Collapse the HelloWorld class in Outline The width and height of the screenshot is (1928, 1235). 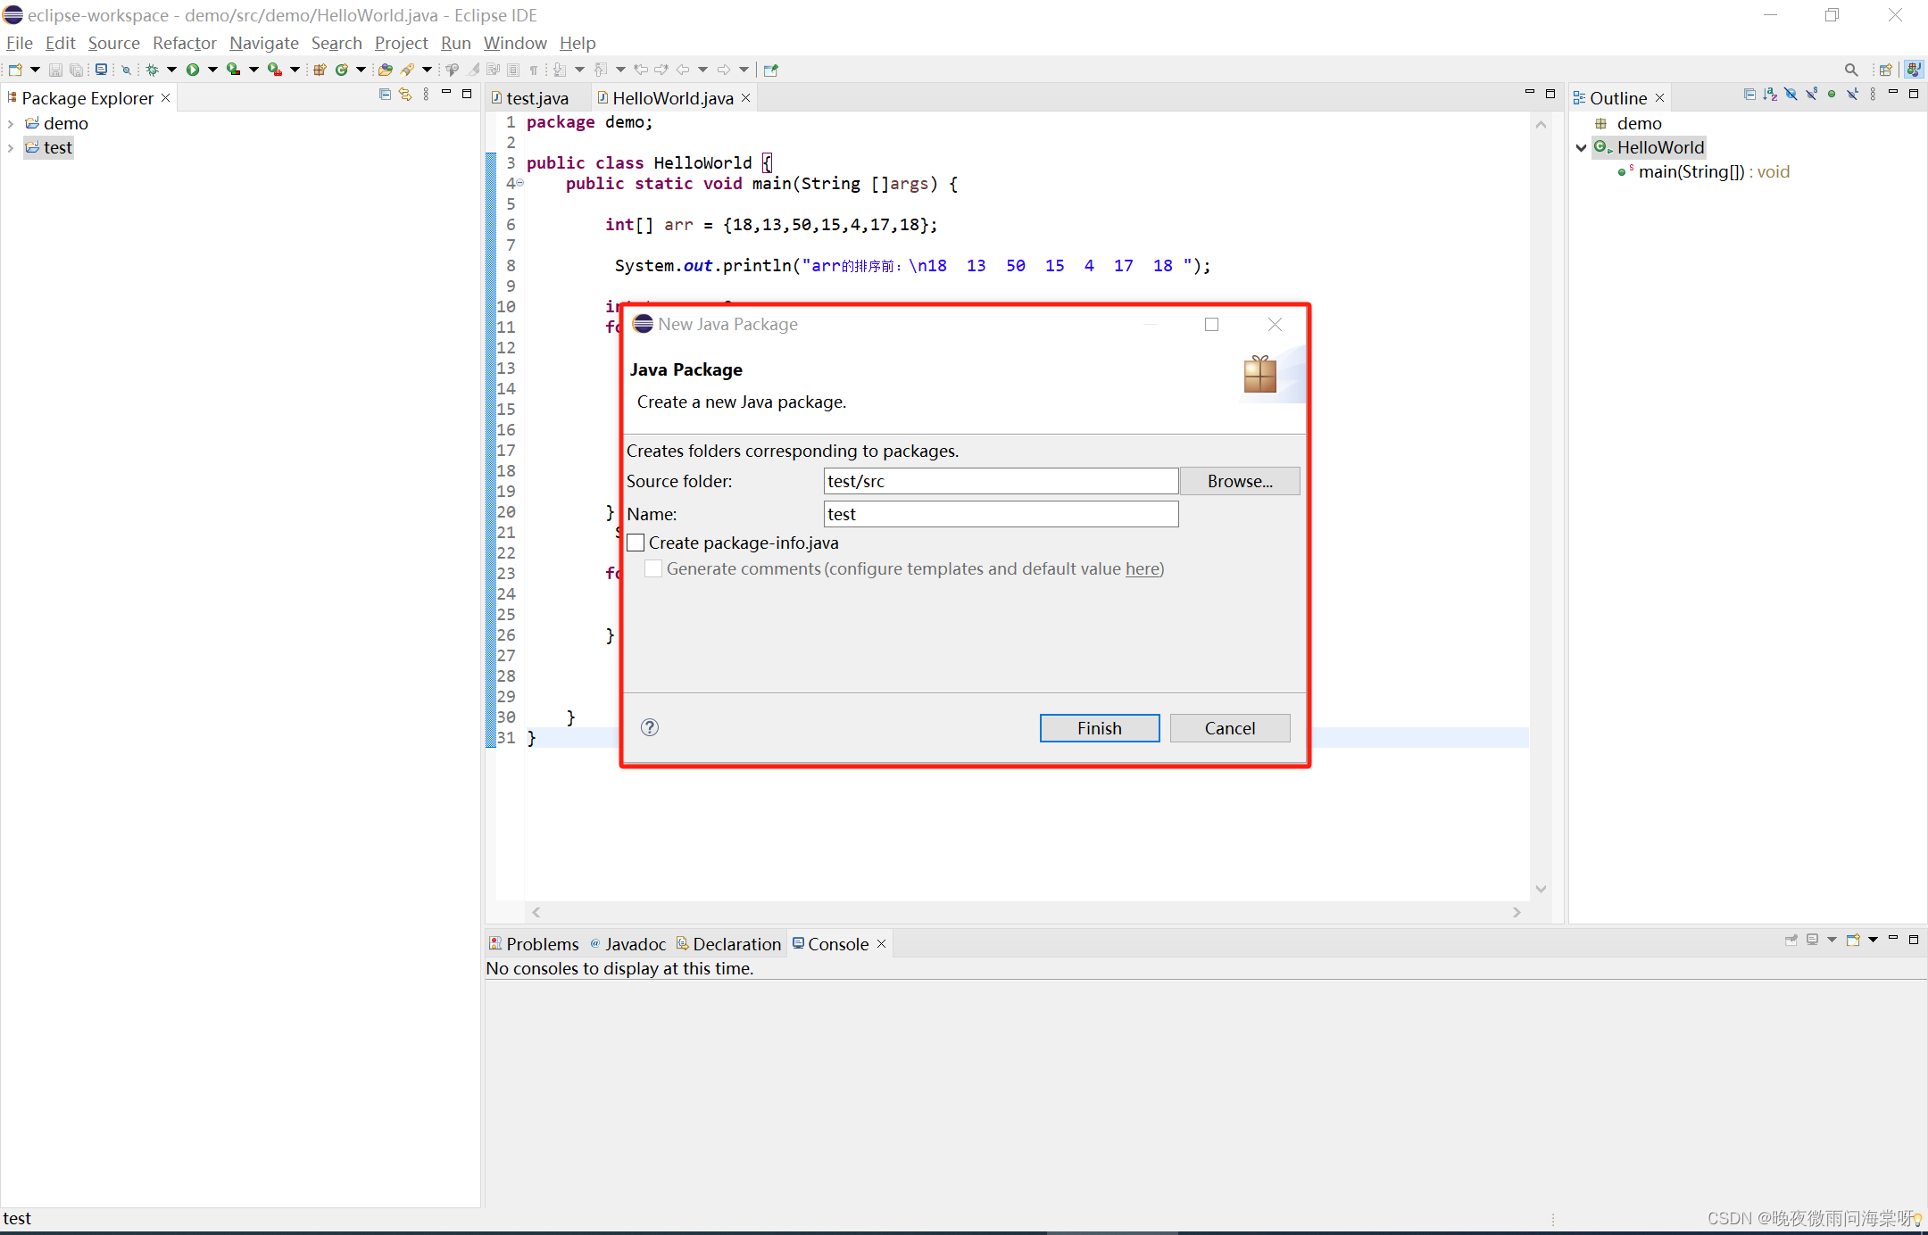coord(1581,148)
